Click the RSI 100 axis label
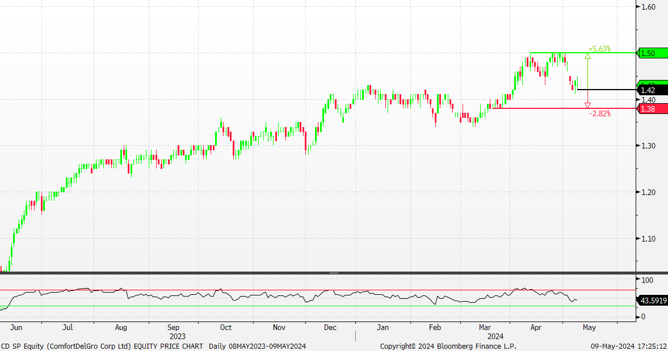 [646, 280]
